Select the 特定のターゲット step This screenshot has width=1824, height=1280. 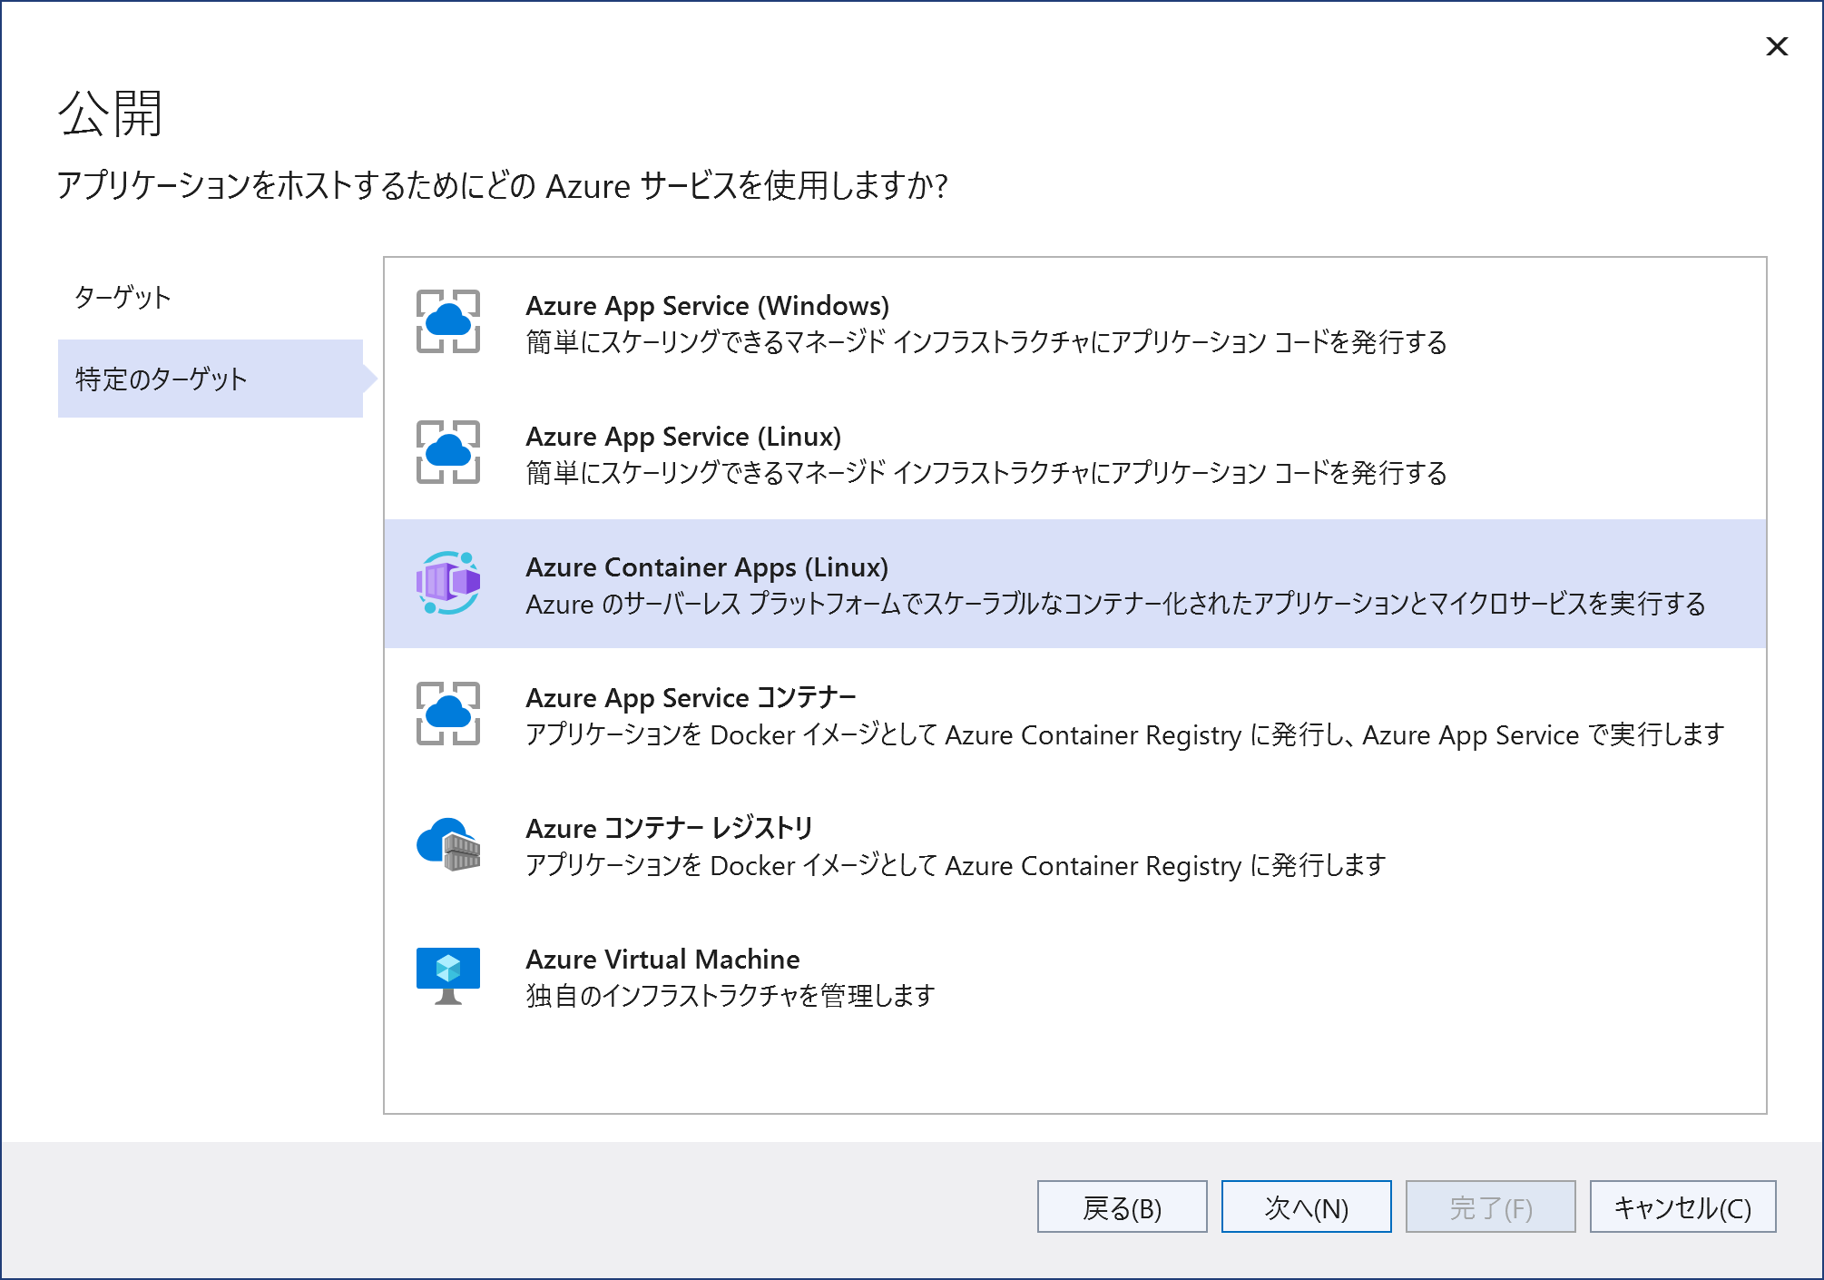(x=211, y=379)
